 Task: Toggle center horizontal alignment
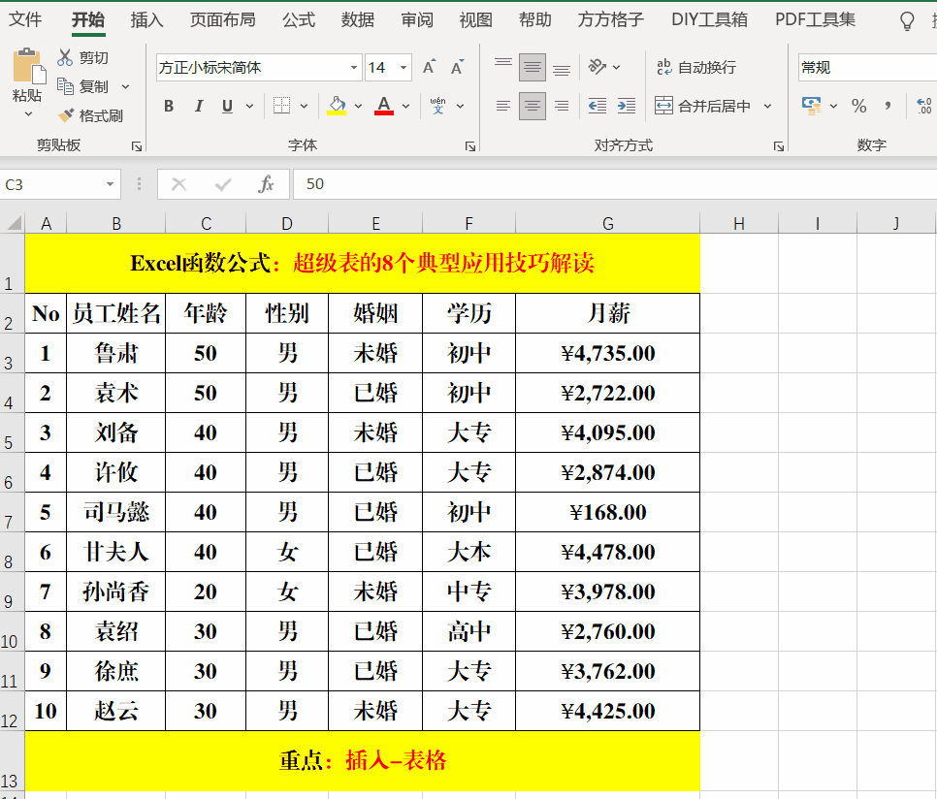pos(532,106)
